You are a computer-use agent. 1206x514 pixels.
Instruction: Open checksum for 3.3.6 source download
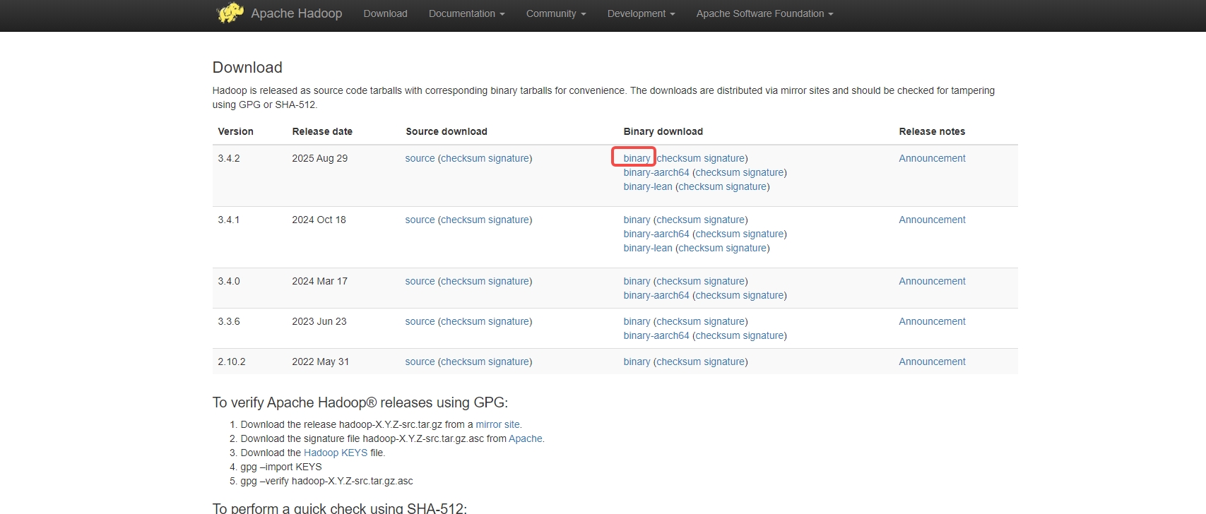coord(463,321)
